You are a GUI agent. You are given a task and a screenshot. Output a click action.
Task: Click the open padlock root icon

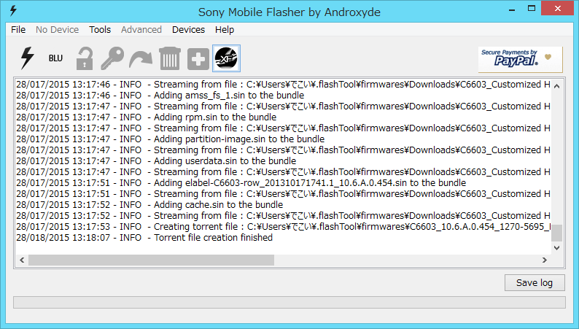(85, 58)
